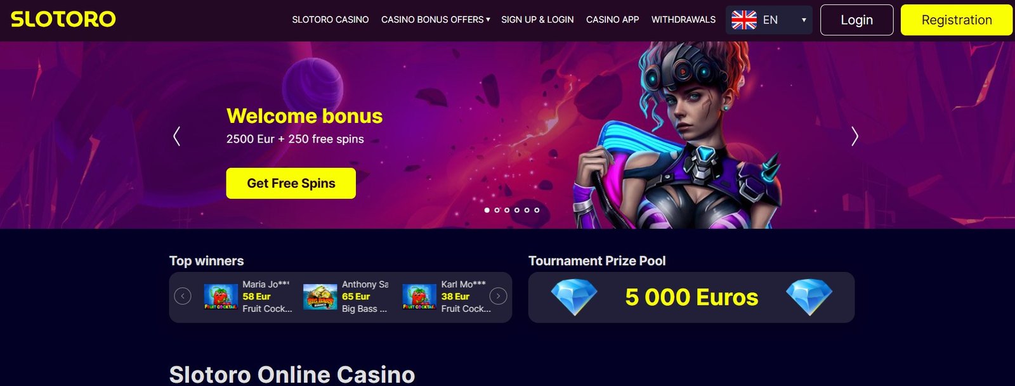
Task: Click the left blue diamond icon
Action: click(x=574, y=297)
